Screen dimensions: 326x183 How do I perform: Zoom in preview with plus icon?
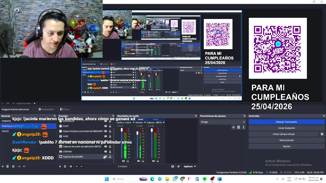point(13,103)
